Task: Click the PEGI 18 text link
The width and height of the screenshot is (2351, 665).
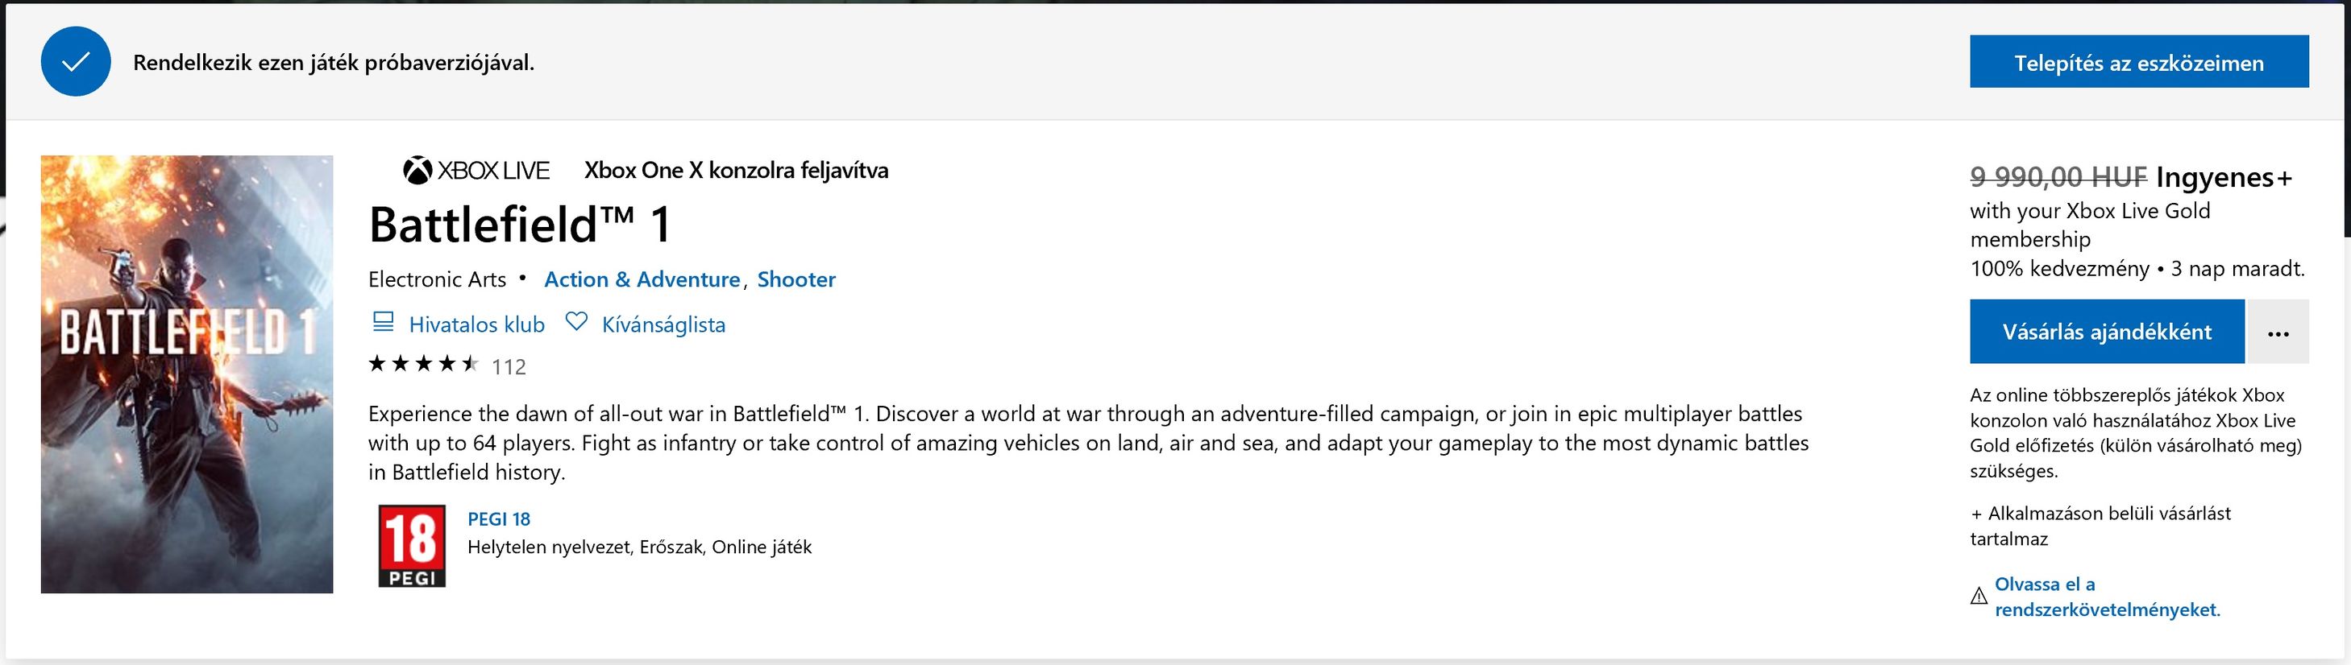Action: point(498,519)
